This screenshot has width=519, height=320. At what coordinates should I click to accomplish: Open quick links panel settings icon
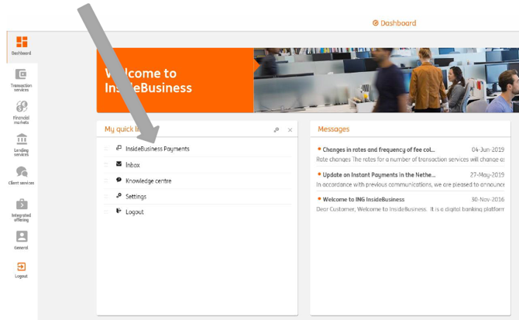click(x=277, y=130)
